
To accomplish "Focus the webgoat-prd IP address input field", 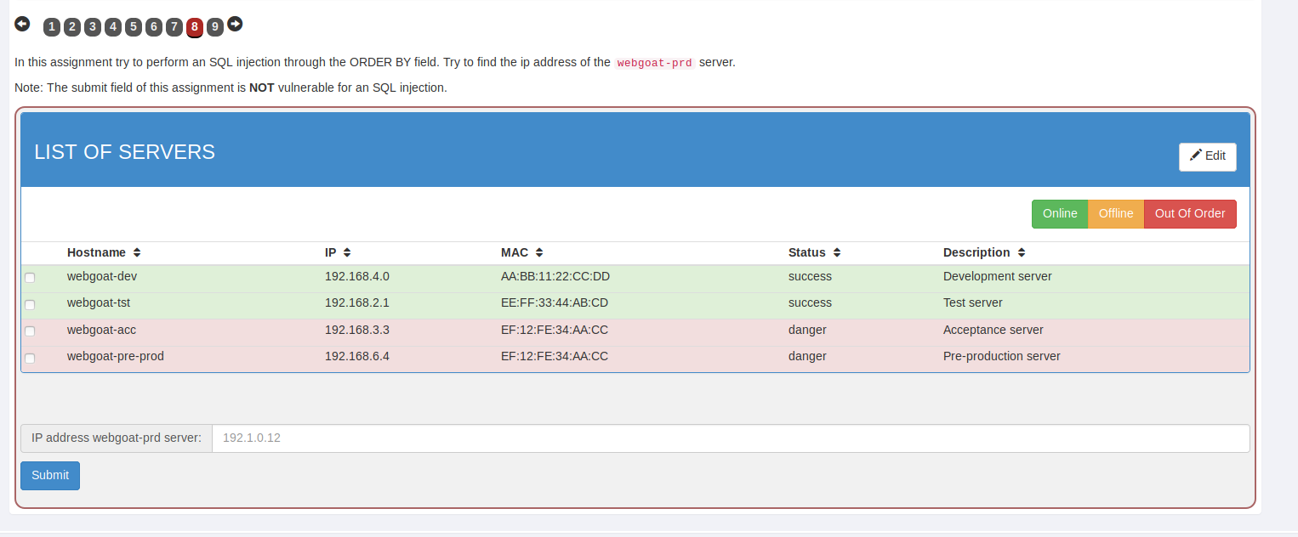I will tap(730, 438).
